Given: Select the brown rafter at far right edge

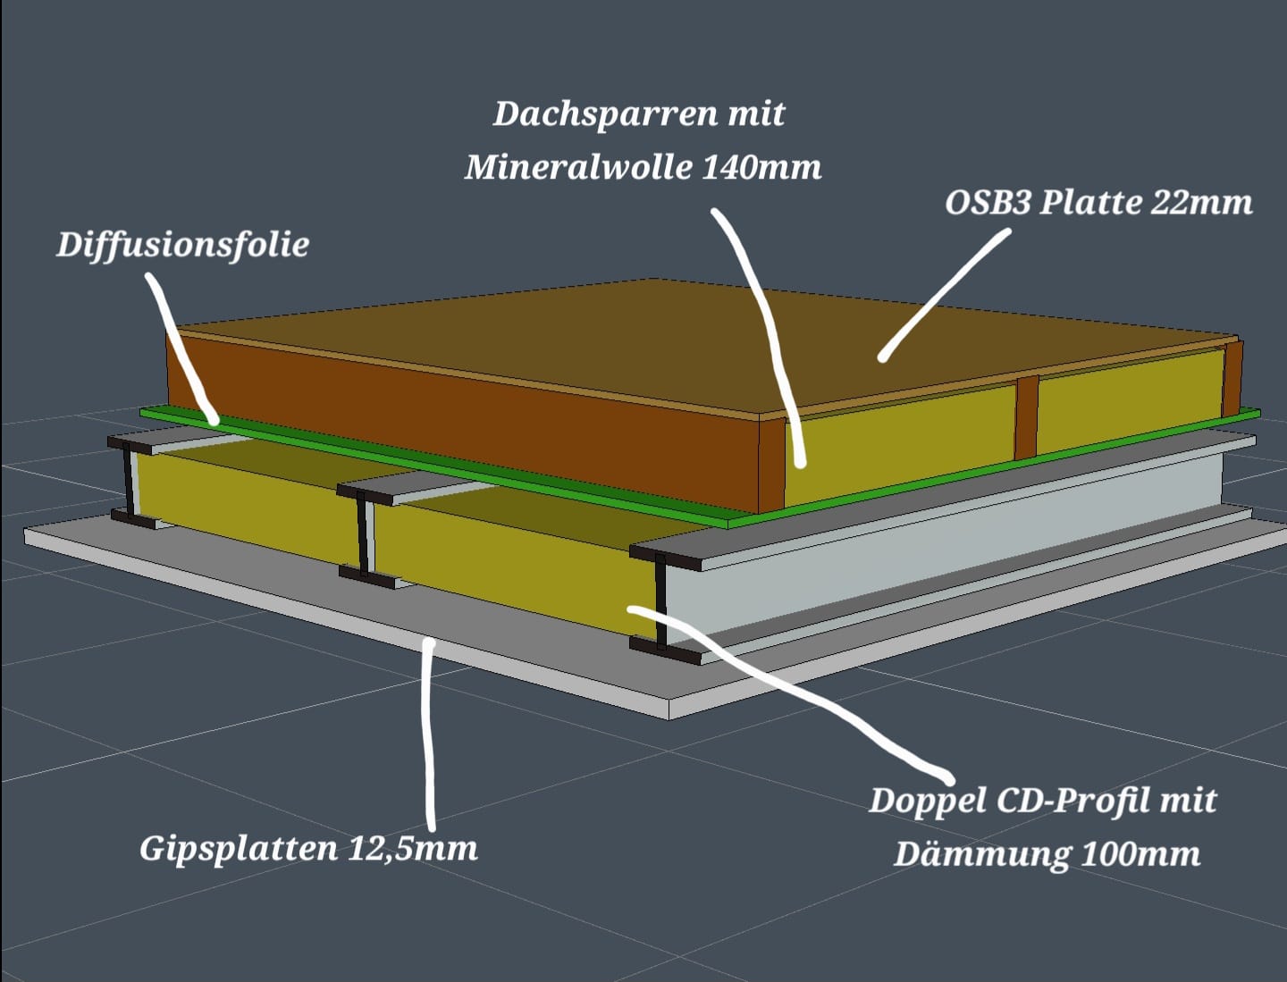Looking at the screenshot, I should [x=1232, y=375].
